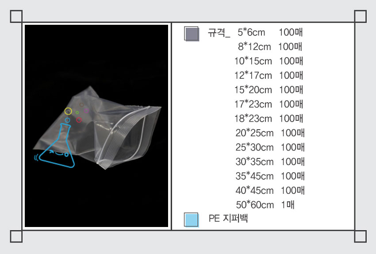This screenshot has height=254, width=376.
Task: Select the 50*60cm size entry
Action: point(255,205)
